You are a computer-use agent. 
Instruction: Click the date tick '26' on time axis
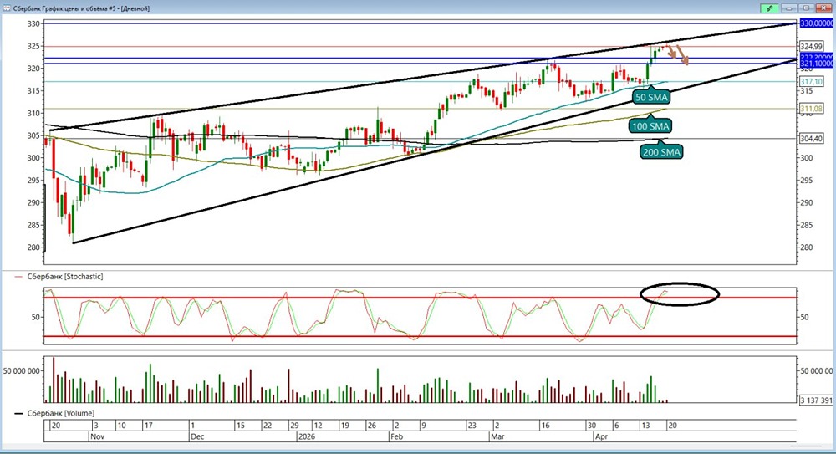tap(372, 426)
